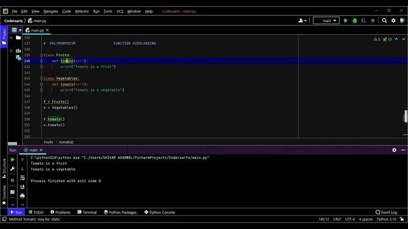Click the print icon in Run panel
This screenshot has height=229, width=408.
coord(22,196)
